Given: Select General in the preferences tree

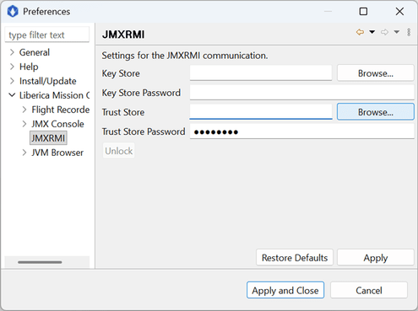Looking at the screenshot, I should point(35,52).
